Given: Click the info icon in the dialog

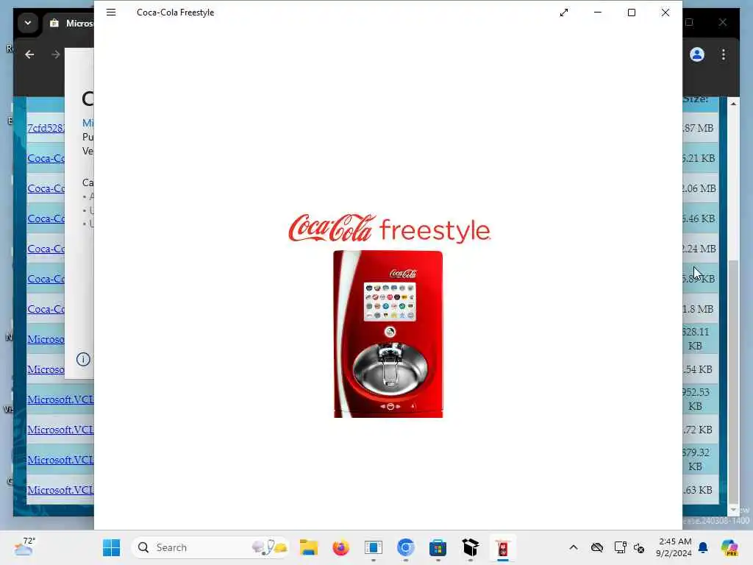Looking at the screenshot, I should (x=83, y=359).
